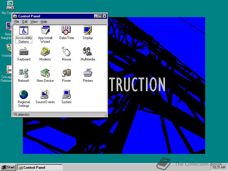Select the Keyboard icon
228x171 pixels.
pyautogui.click(x=24, y=52)
